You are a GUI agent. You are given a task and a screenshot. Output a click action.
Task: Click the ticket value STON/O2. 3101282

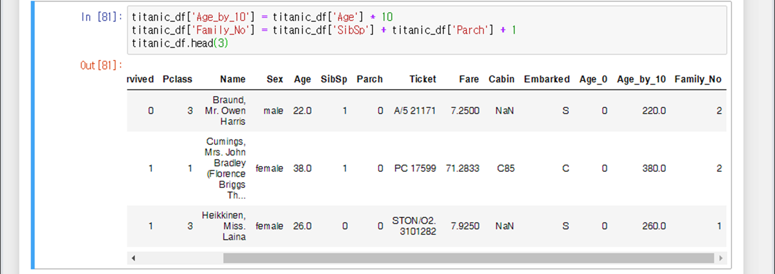(414, 226)
